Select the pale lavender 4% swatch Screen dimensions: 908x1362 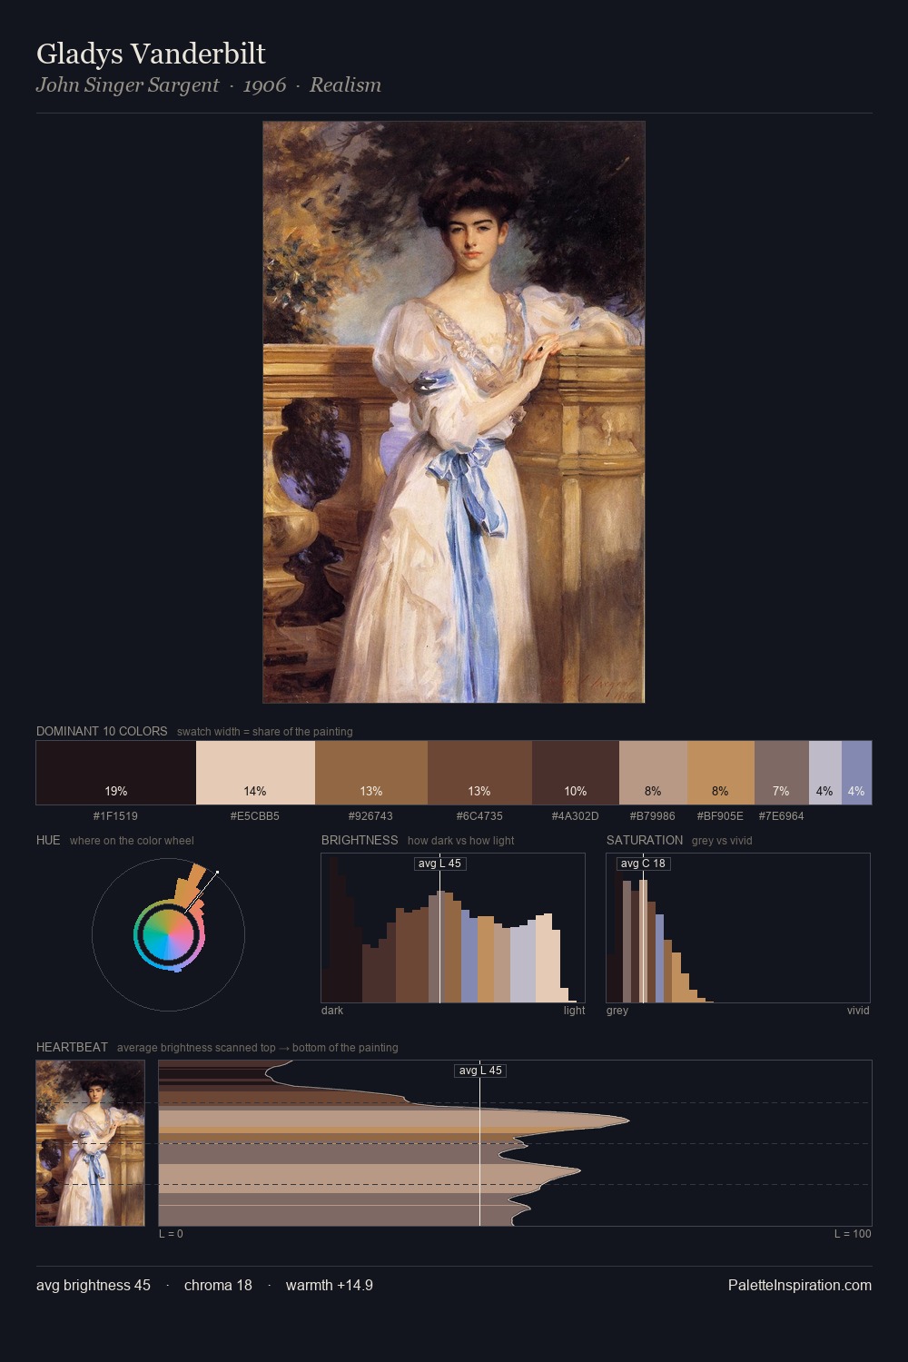[x=825, y=773]
